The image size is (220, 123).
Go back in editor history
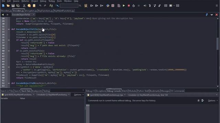tap(3, 15)
